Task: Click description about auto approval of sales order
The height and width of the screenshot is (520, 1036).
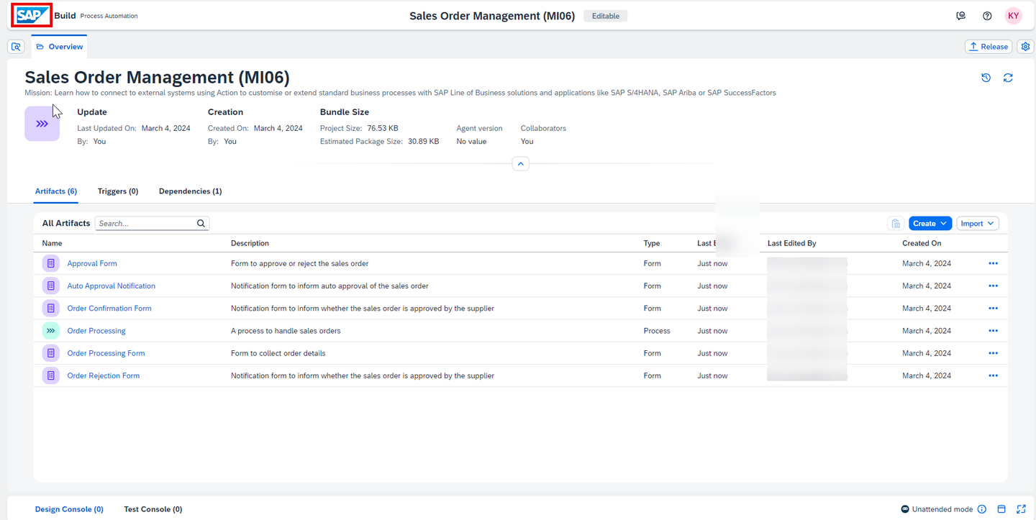Action: click(330, 286)
